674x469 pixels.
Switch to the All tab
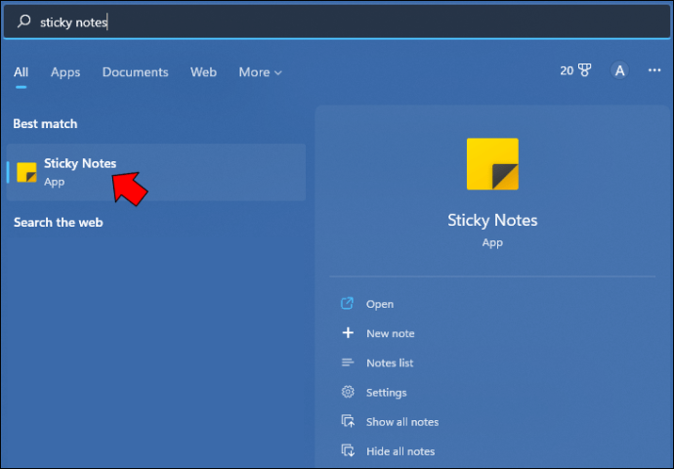(21, 72)
